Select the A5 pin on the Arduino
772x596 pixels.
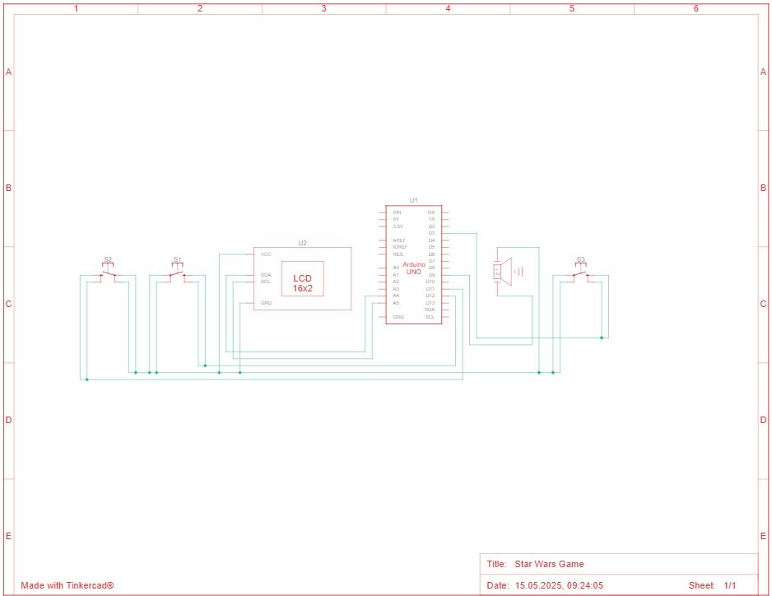coord(396,303)
